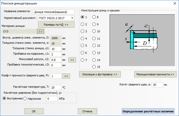The width and height of the screenshot is (179, 116).
Task: Pick construction type radio 13
Action: click(94, 53)
